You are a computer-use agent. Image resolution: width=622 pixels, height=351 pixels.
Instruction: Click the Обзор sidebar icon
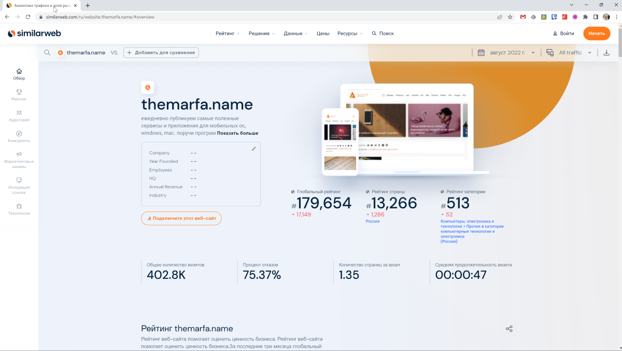[19, 71]
